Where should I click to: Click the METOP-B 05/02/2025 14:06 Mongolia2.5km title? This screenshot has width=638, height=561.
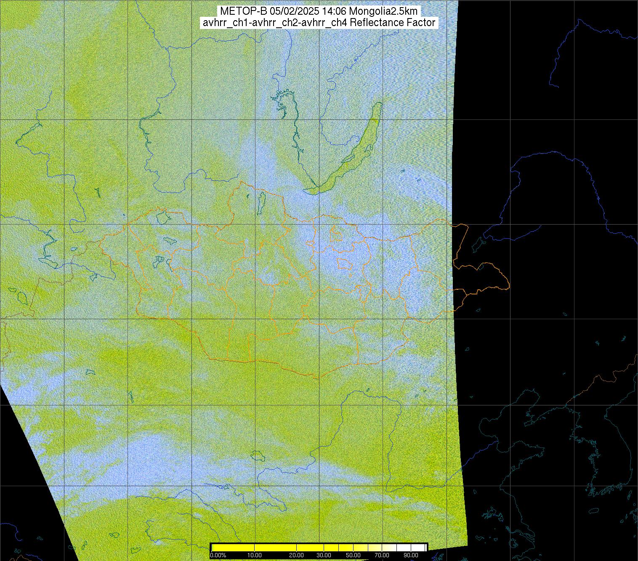coord(319,11)
